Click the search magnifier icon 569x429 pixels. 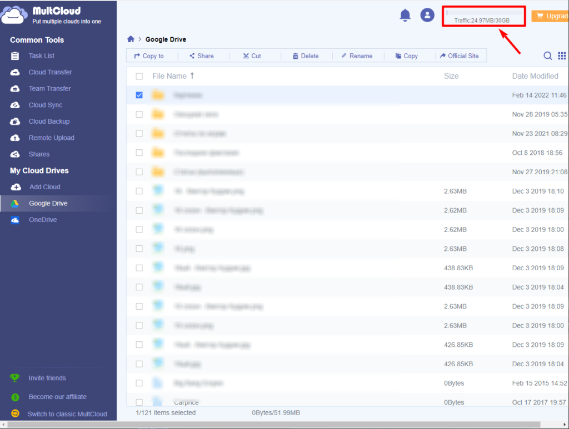coord(547,55)
